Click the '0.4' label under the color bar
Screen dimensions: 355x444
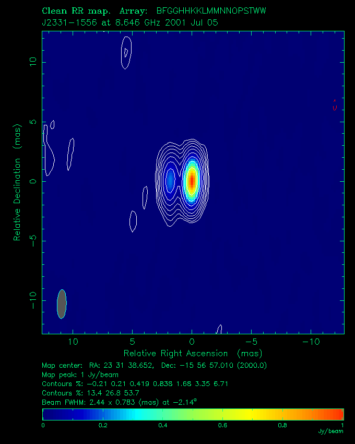163,425
